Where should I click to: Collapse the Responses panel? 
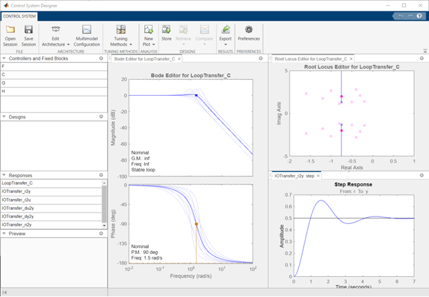click(4, 174)
